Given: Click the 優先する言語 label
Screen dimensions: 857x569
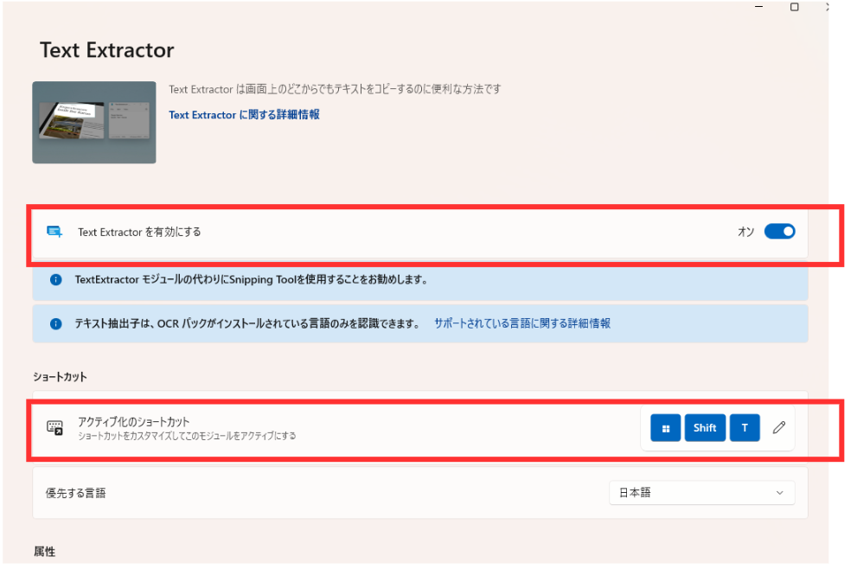Looking at the screenshot, I should (x=75, y=493).
